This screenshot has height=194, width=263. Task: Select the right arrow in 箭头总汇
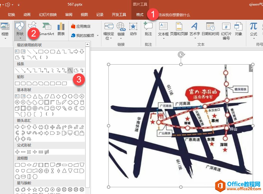pyautogui.click(x=17, y=127)
